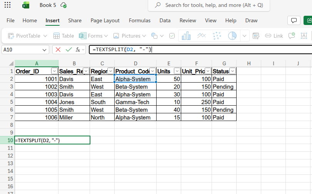Open the Order_ID filter dropdown
This screenshot has height=194, width=312.
point(54,71)
